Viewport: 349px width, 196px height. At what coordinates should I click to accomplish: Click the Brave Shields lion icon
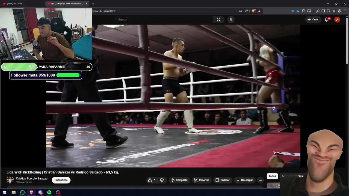[253, 11]
